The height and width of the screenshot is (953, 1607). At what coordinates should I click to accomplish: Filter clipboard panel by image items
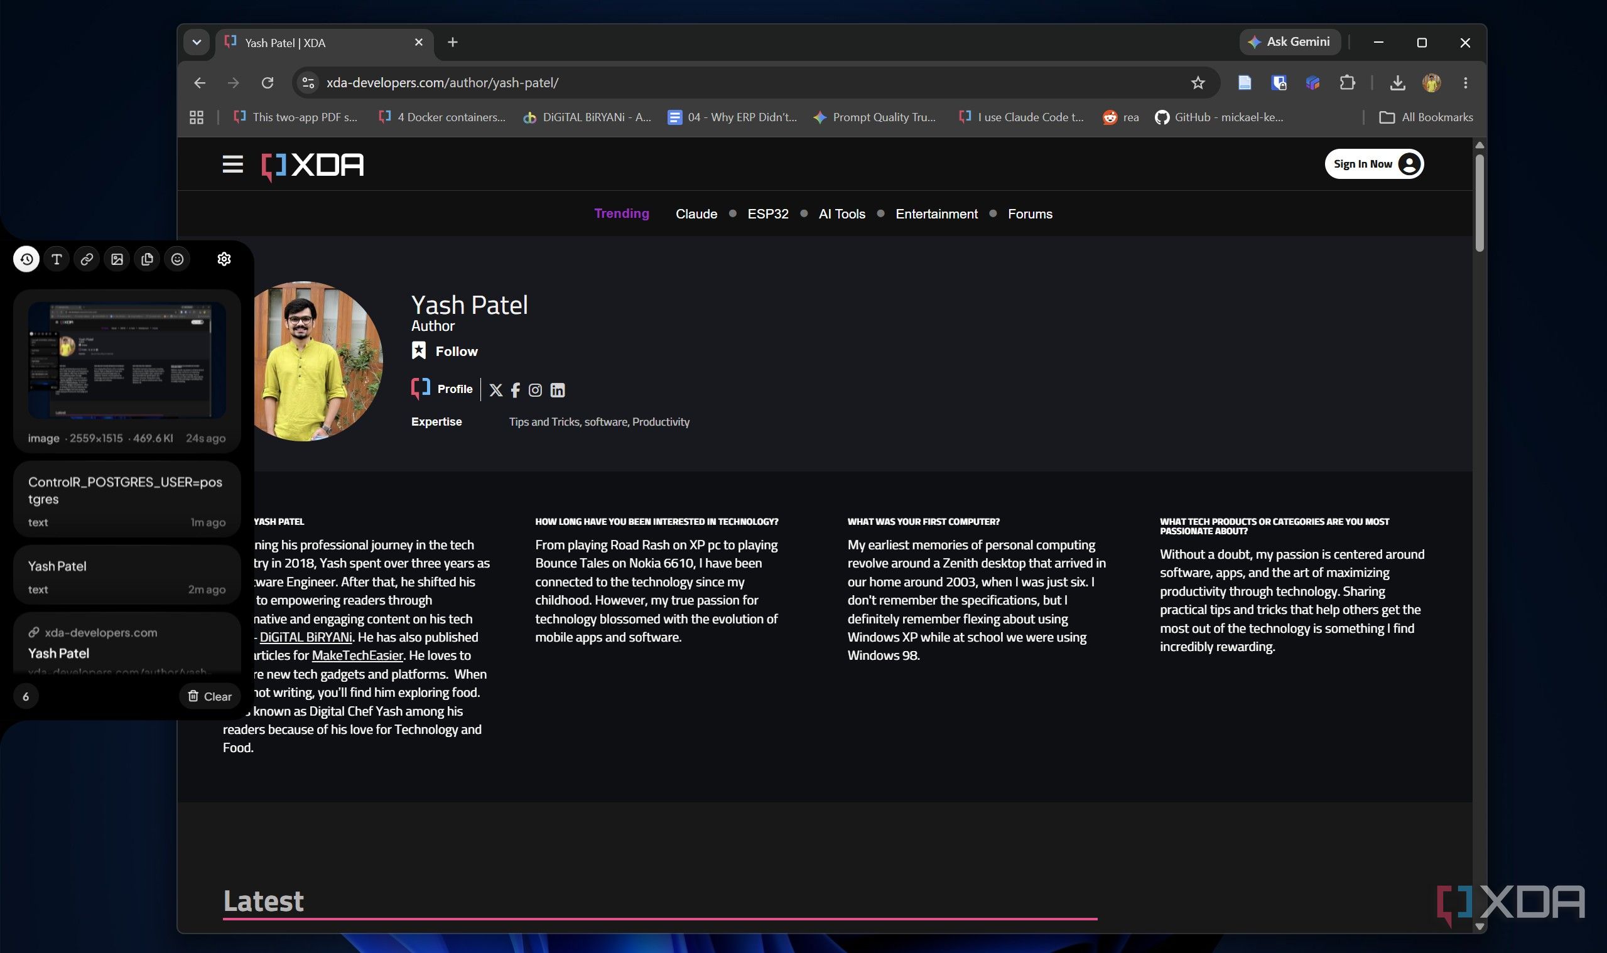coord(117,259)
